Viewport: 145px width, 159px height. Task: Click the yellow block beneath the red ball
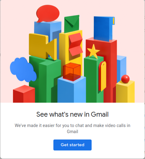pos(125,91)
